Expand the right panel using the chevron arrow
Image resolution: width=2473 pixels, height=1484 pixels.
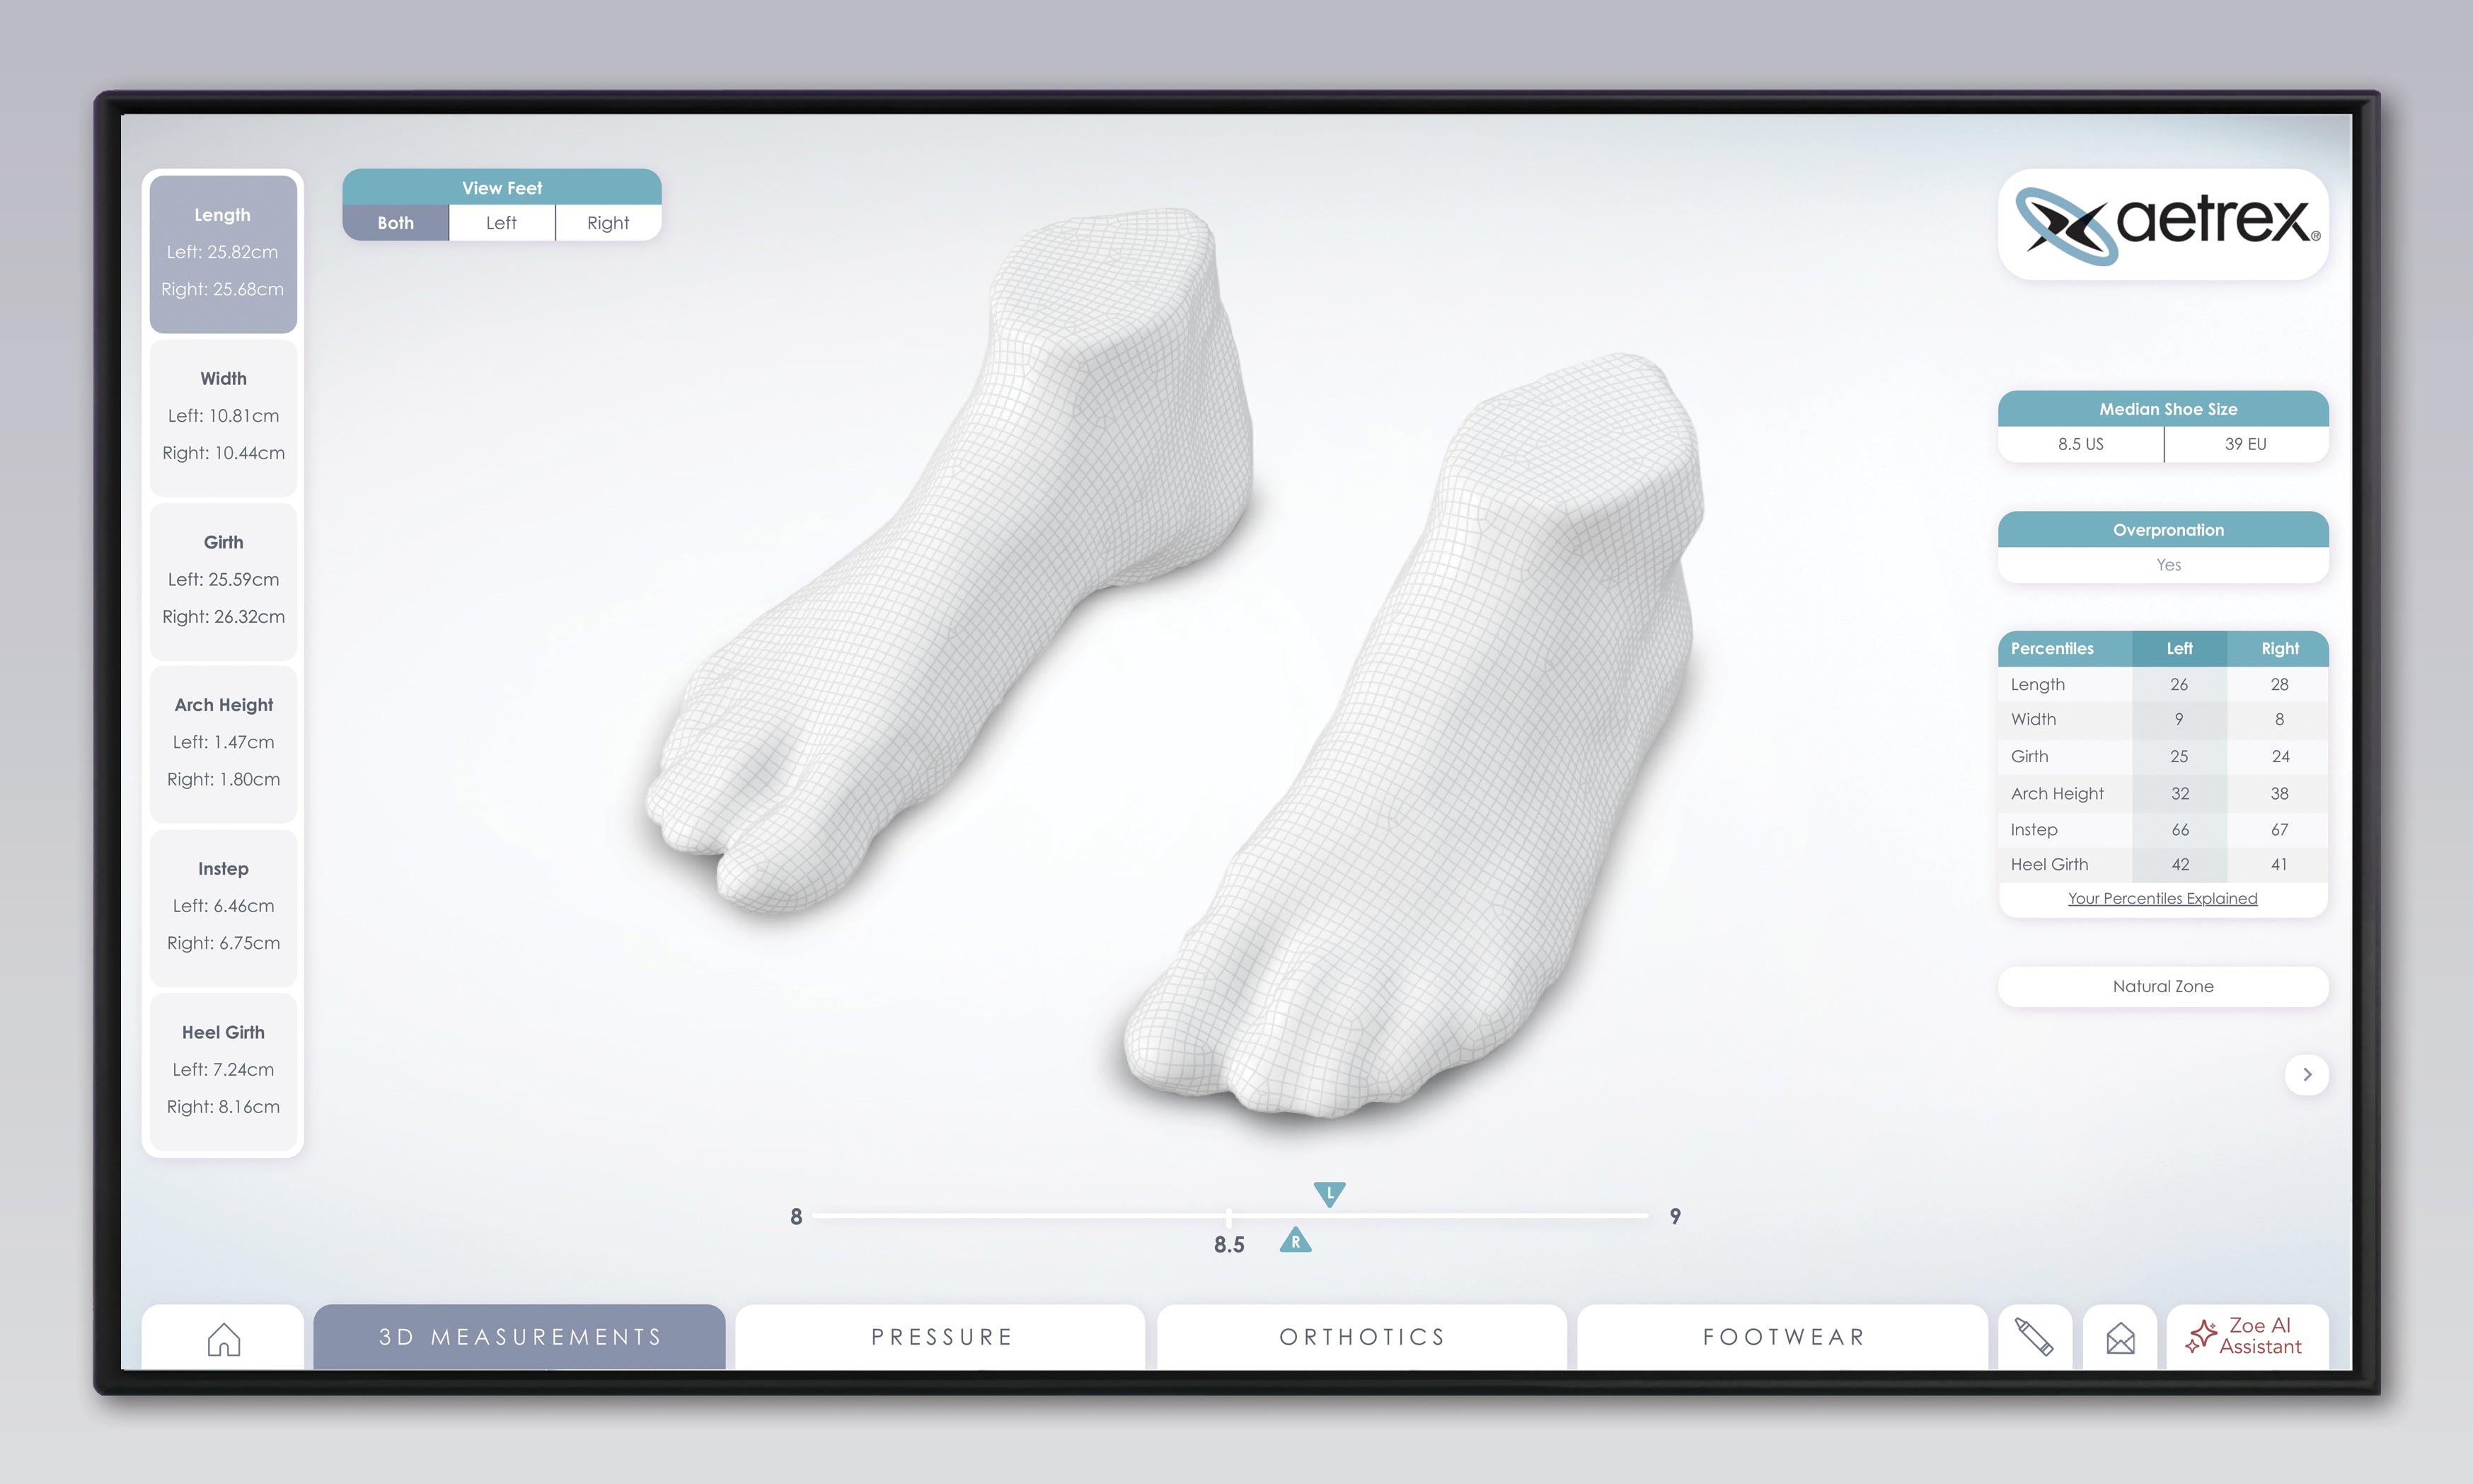coord(2306,1074)
